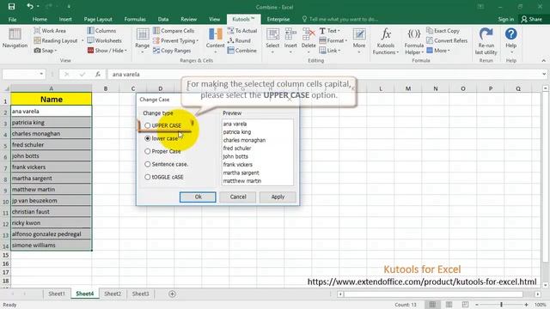550x309 pixels.
Task: Open Show / Hide options
Action: tap(107, 51)
